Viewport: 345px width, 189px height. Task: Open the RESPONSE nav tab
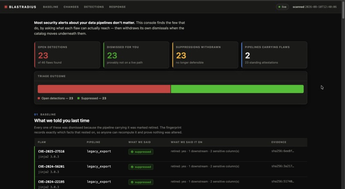(x=117, y=7)
